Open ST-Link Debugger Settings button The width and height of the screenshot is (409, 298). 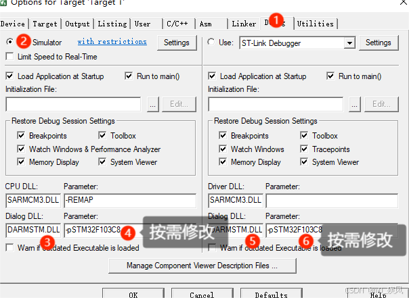coord(379,43)
